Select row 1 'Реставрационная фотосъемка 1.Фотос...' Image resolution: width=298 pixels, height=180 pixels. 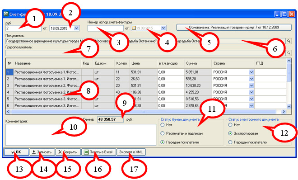pos(47,72)
